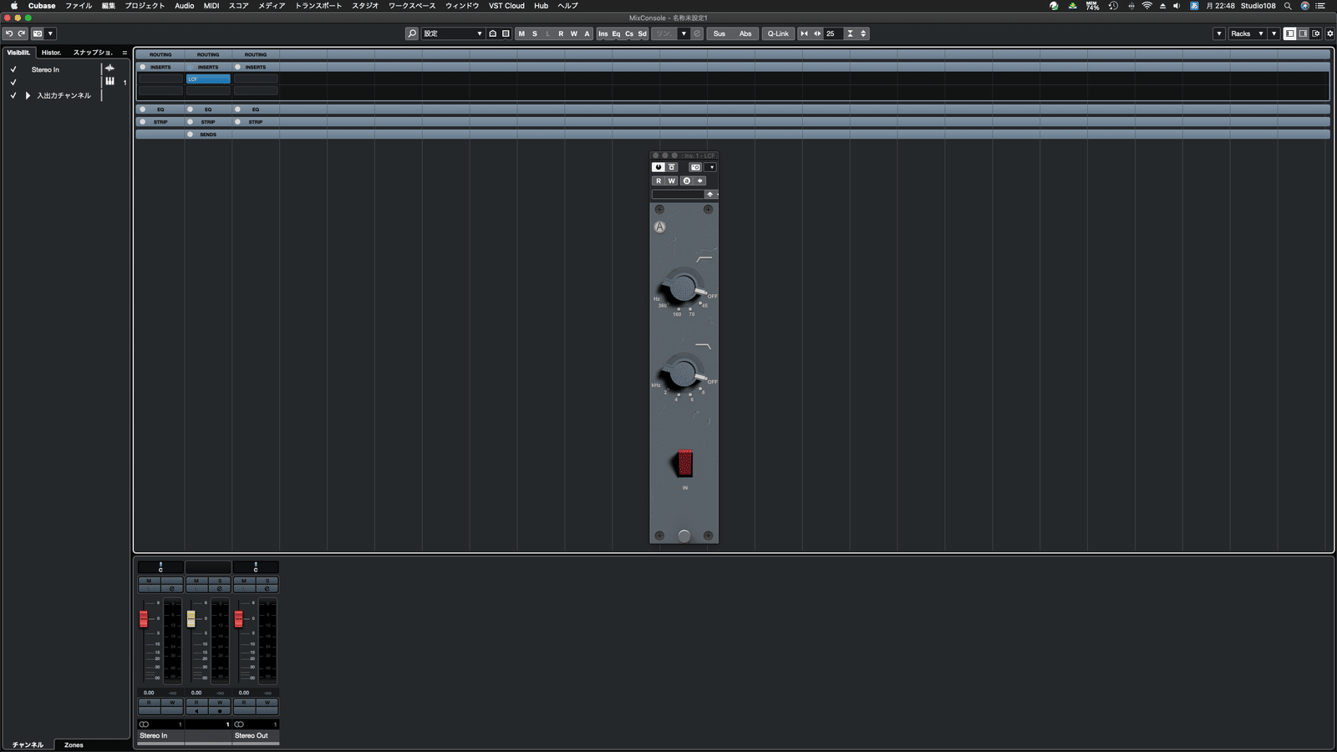Screen dimensions: 1337x752
Task: Toggle the right zone layout icon
Action: 1303,33
